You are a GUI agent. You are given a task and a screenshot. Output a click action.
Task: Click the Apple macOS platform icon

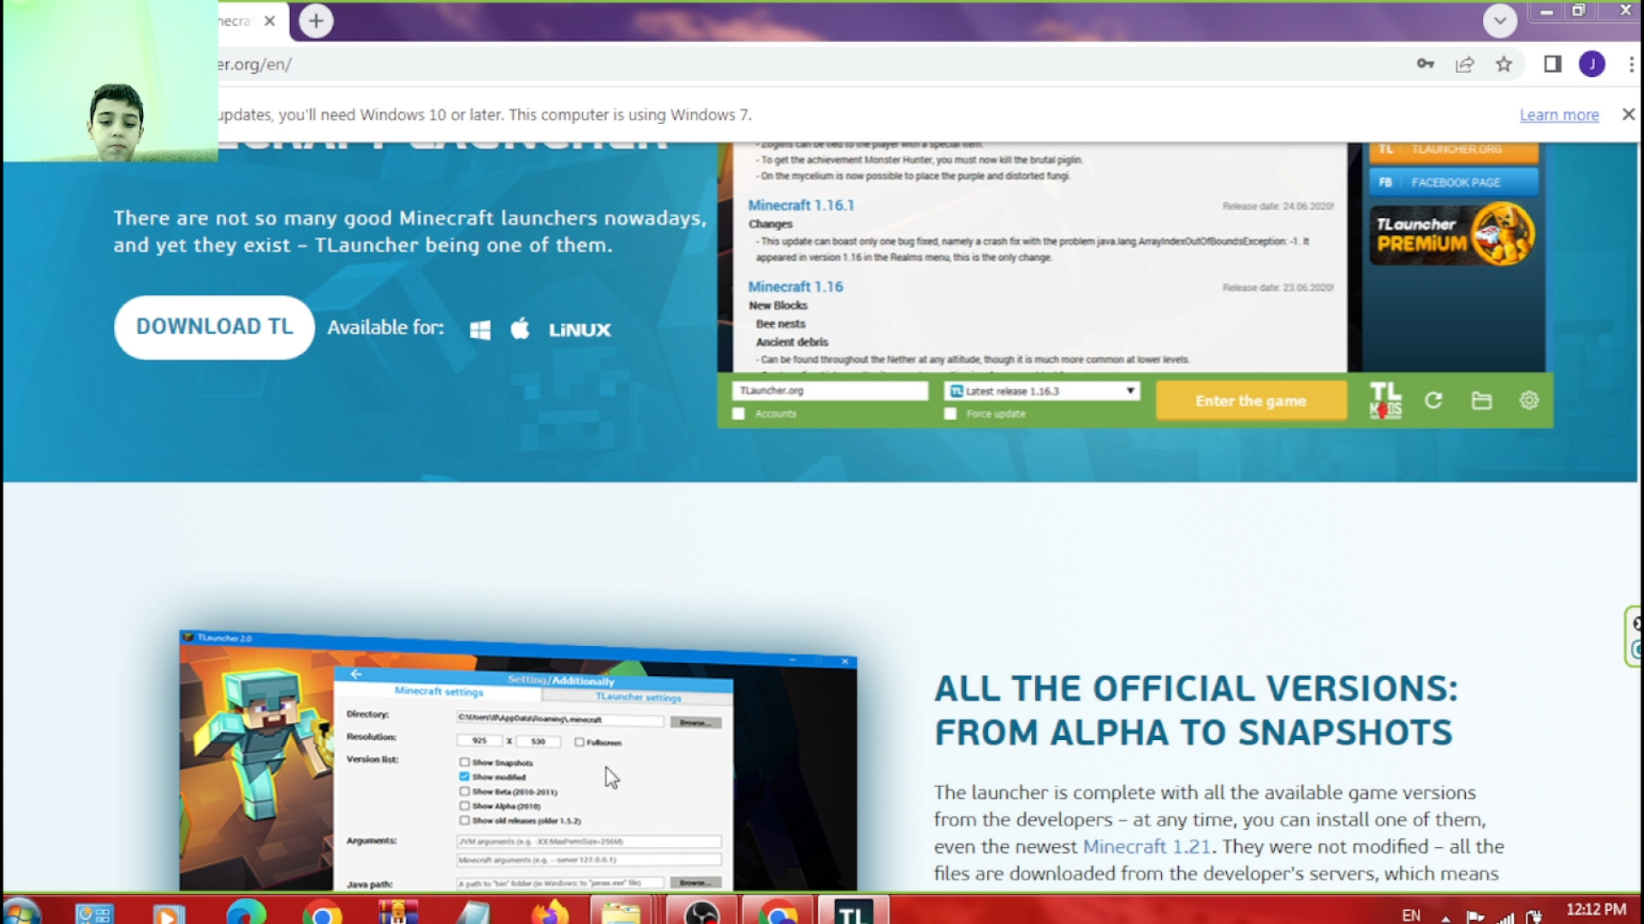tap(520, 329)
